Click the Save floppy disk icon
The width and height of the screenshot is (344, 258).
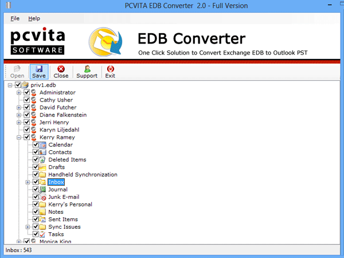click(39, 69)
